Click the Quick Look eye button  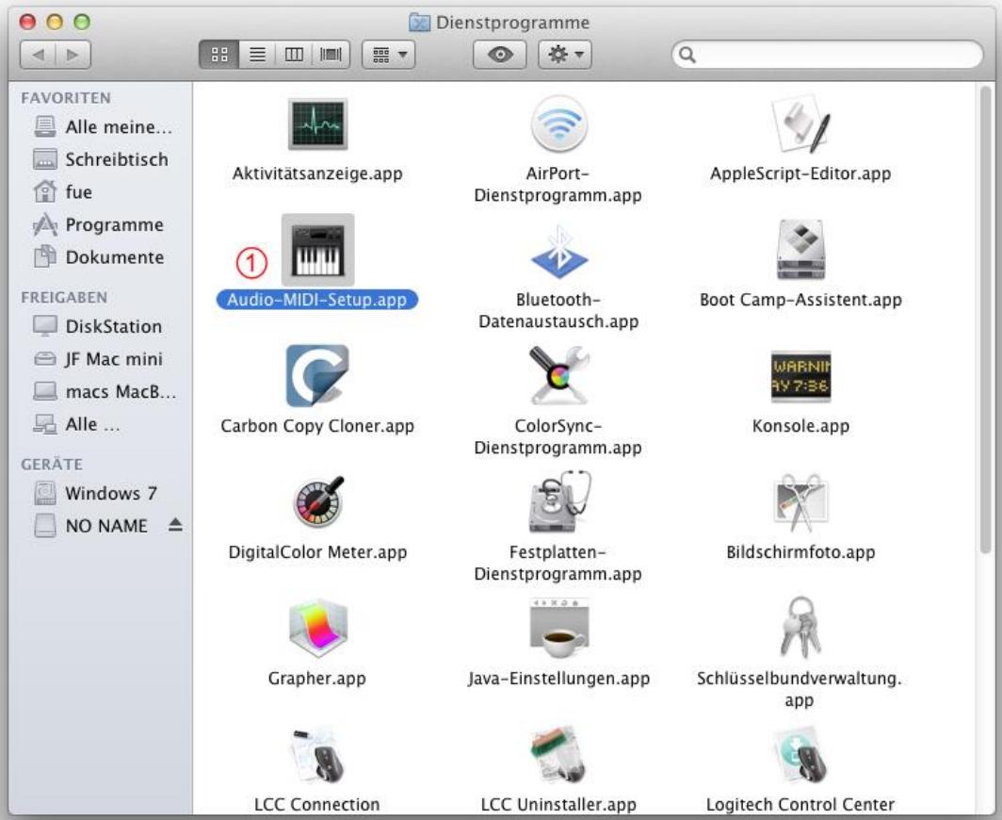coord(500,55)
